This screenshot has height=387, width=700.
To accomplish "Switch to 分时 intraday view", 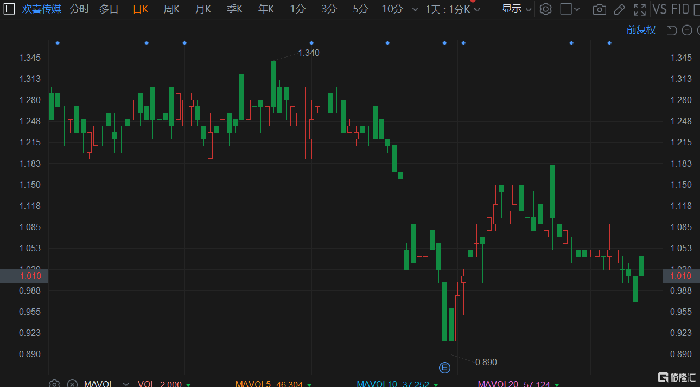I will pos(79,9).
